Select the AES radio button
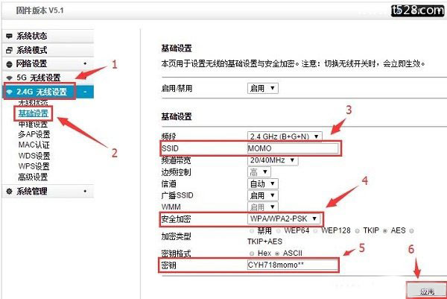Image resolution: width=447 pixels, height=299 pixels. (385, 231)
